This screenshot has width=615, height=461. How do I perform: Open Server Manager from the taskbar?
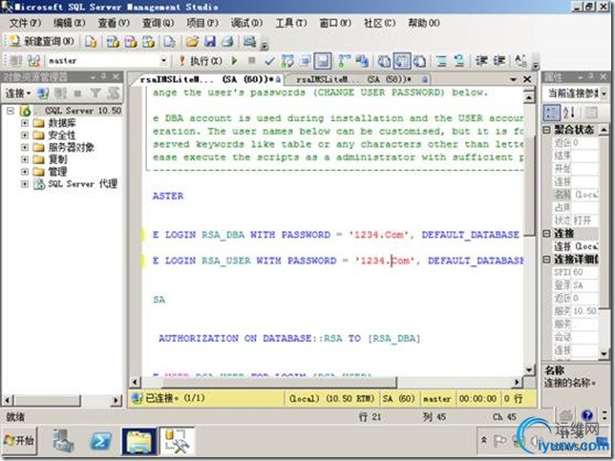pos(64,441)
